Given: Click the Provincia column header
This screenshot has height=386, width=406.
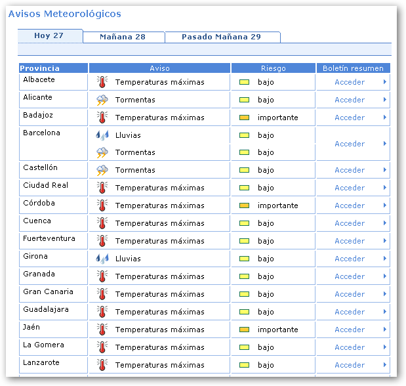Looking at the screenshot, I should [41, 68].
